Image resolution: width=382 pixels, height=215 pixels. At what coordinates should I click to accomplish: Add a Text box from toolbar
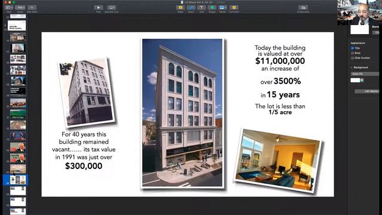202,8
